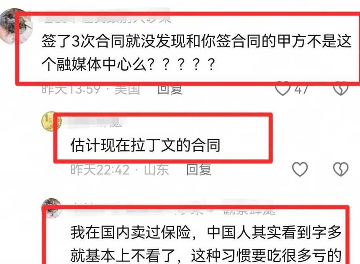The height and width of the screenshot is (264, 360).
Task: Open the first commenter's bird avatar
Action: pyautogui.click(x=16, y=26)
